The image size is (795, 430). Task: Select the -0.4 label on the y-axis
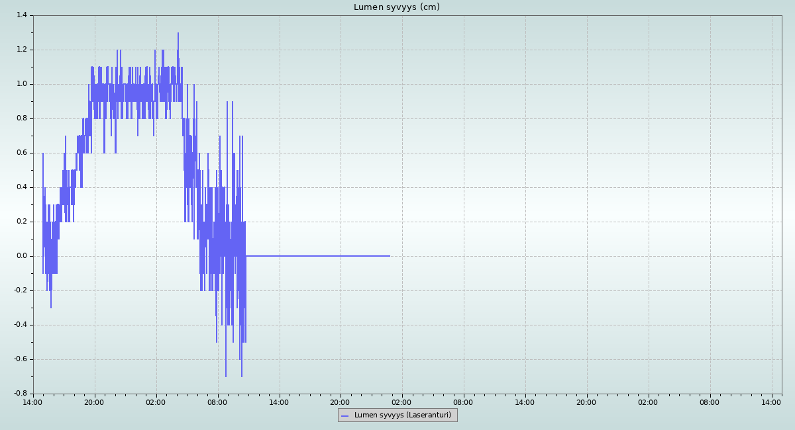tap(20, 325)
